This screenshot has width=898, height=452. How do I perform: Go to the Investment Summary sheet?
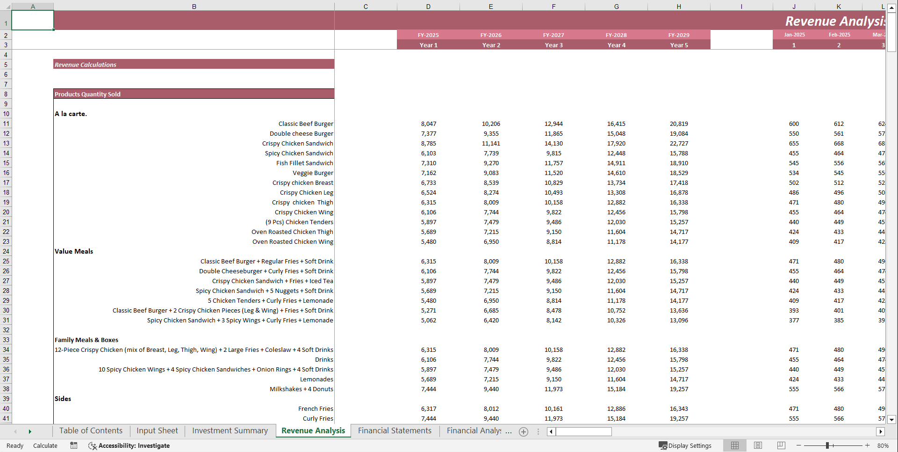[229, 430]
